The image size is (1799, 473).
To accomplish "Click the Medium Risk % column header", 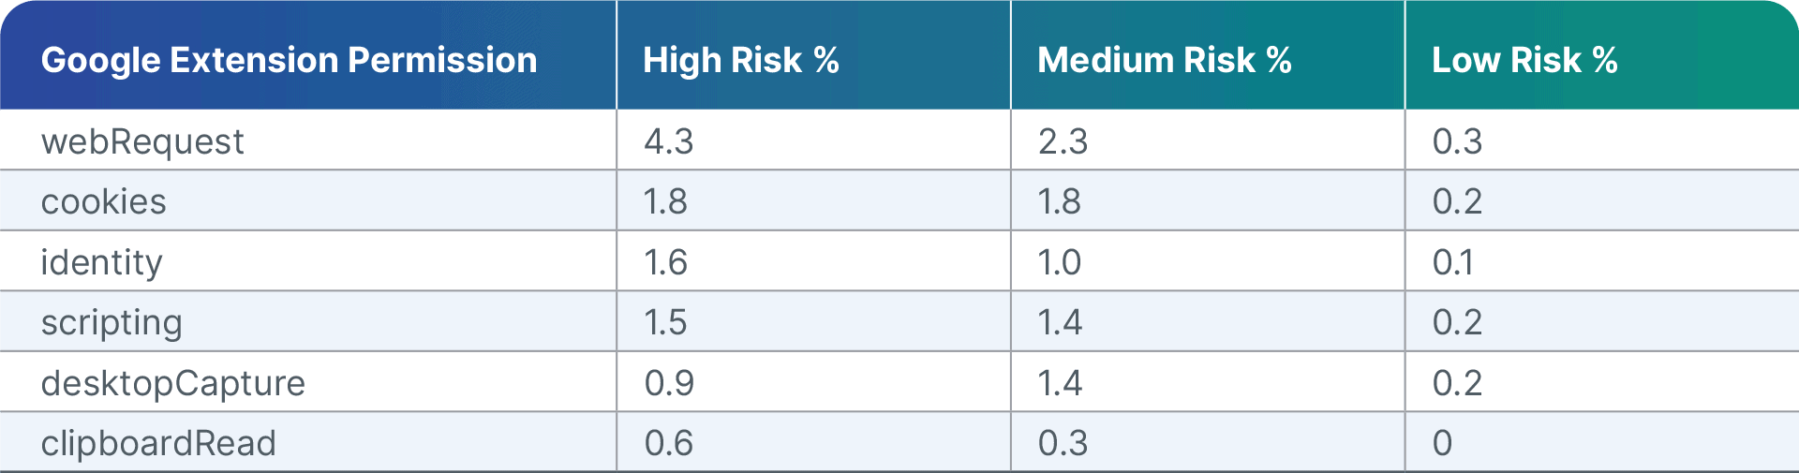I will 1164,60.
